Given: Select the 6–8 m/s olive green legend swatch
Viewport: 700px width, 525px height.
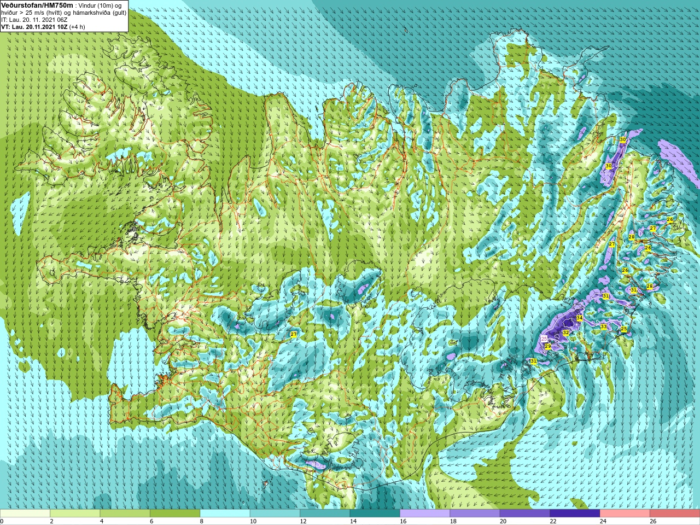Looking at the screenshot, I should click(x=175, y=514).
